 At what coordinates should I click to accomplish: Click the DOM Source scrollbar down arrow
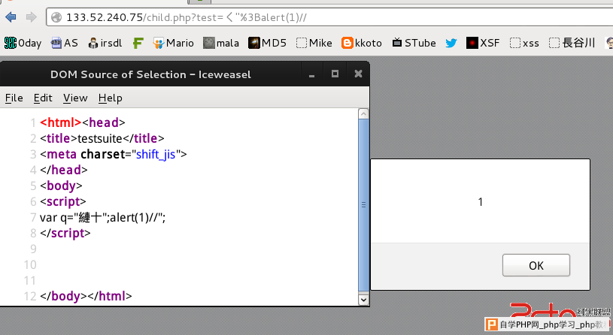(x=363, y=300)
